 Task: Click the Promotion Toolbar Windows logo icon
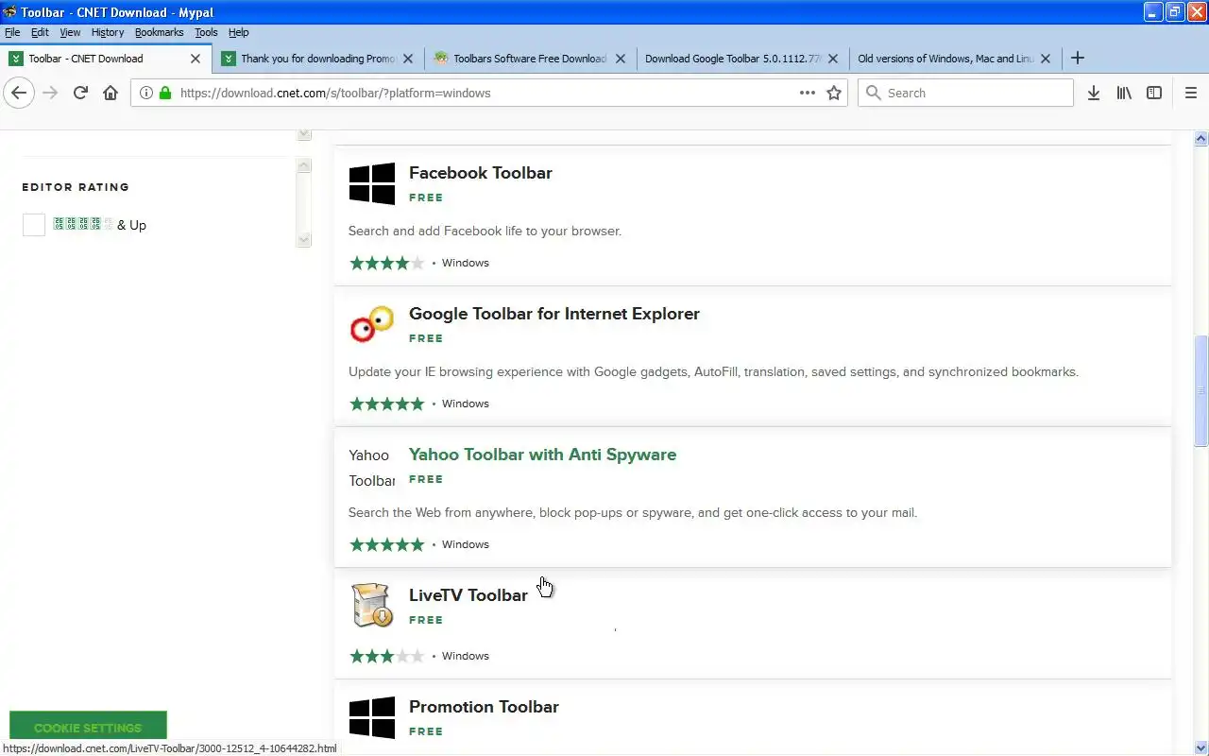372,717
